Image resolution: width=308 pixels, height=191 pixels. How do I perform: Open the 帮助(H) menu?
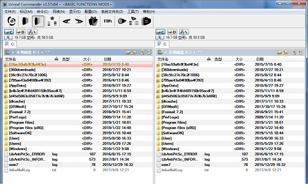(x=149, y=12)
